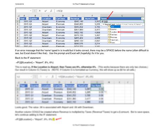Open the CarClass column filter dropdown
This screenshot has height=129, width=167.
click(69, 19)
